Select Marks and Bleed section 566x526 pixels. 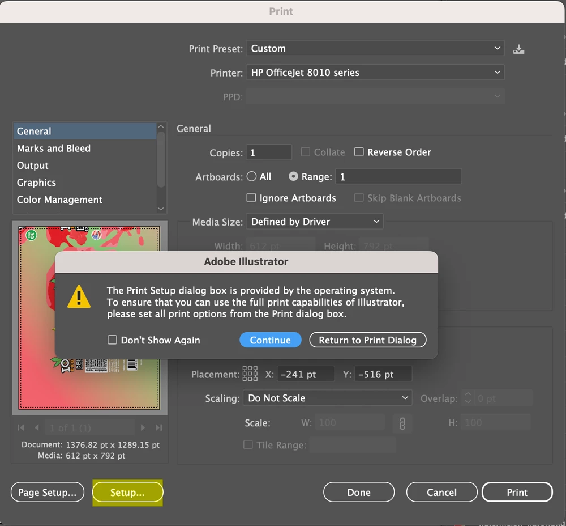85,148
